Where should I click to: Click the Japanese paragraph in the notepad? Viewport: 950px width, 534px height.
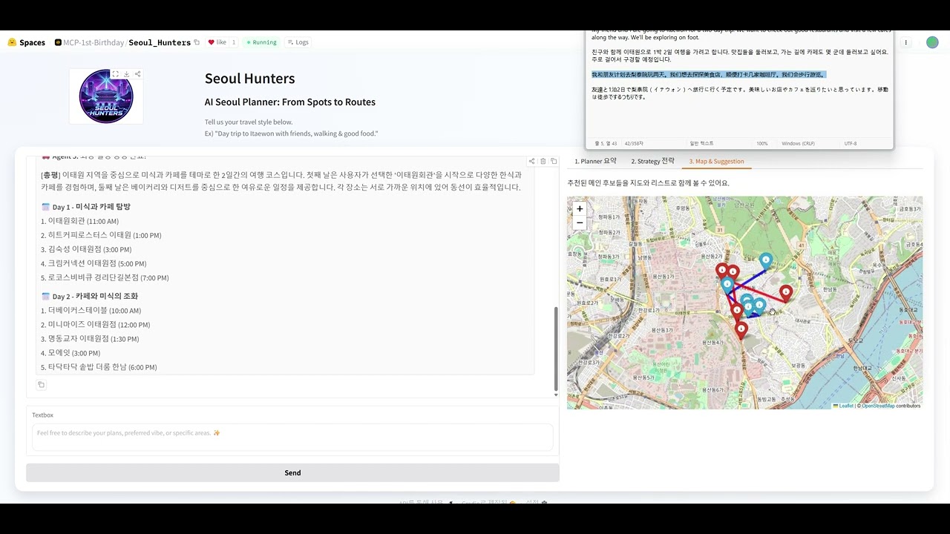[740, 93]
